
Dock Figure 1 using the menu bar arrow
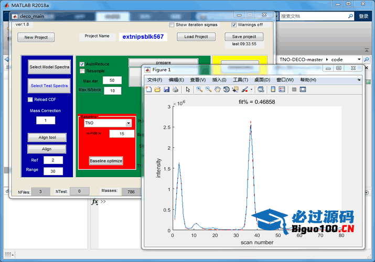pos(359,80)
